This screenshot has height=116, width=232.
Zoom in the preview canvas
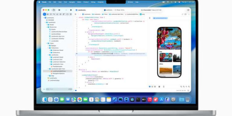(x=189, y=87)
